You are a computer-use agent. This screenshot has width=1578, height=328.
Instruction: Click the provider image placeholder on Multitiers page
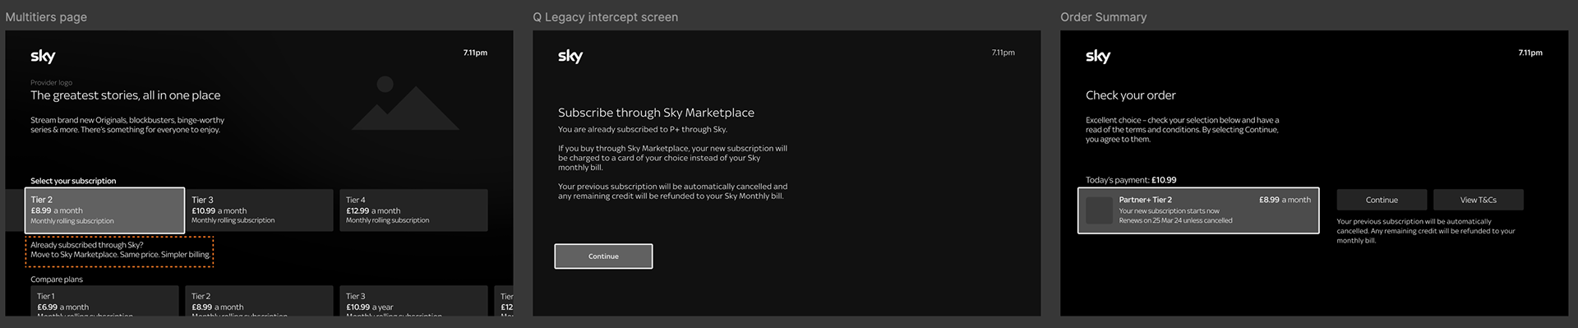[x=404, y=104]
